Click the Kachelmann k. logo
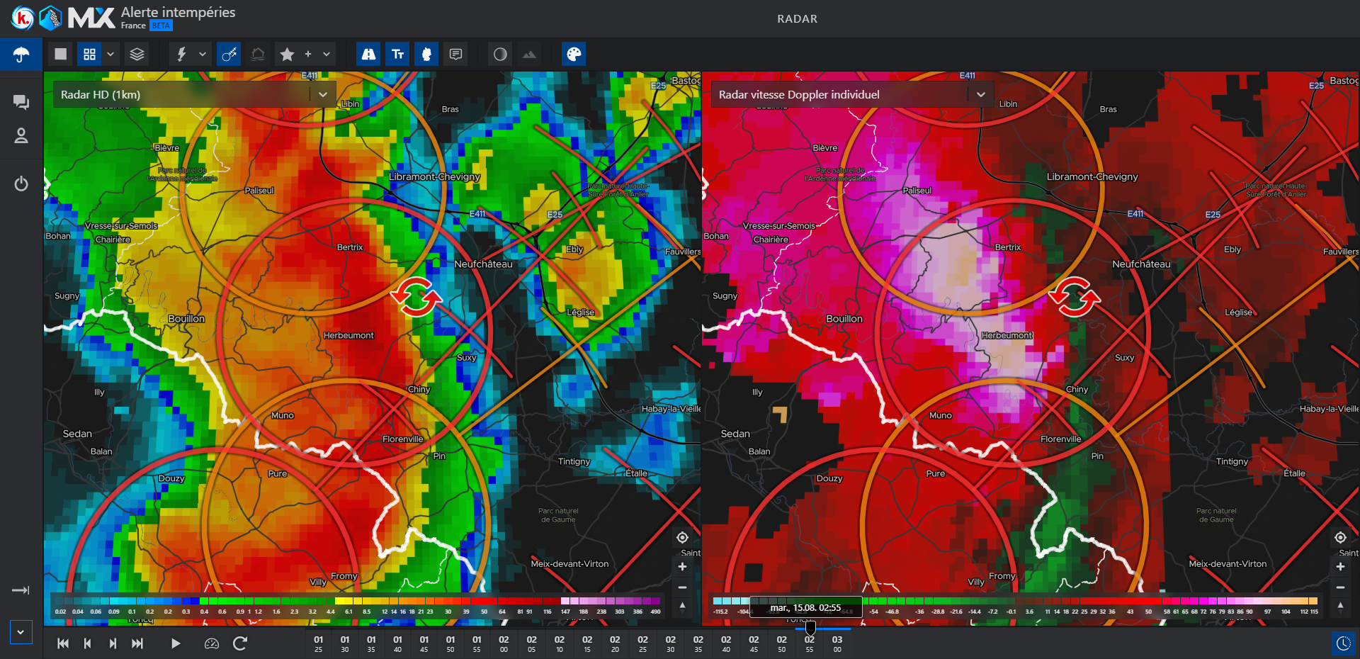 click(23, 18)
